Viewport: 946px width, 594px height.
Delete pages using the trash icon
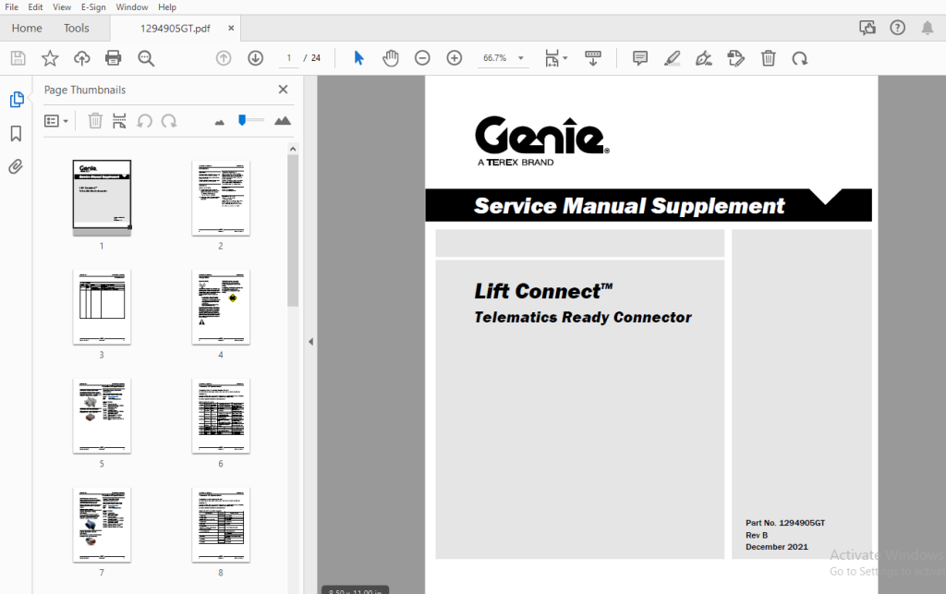click(x=768, y=57)
